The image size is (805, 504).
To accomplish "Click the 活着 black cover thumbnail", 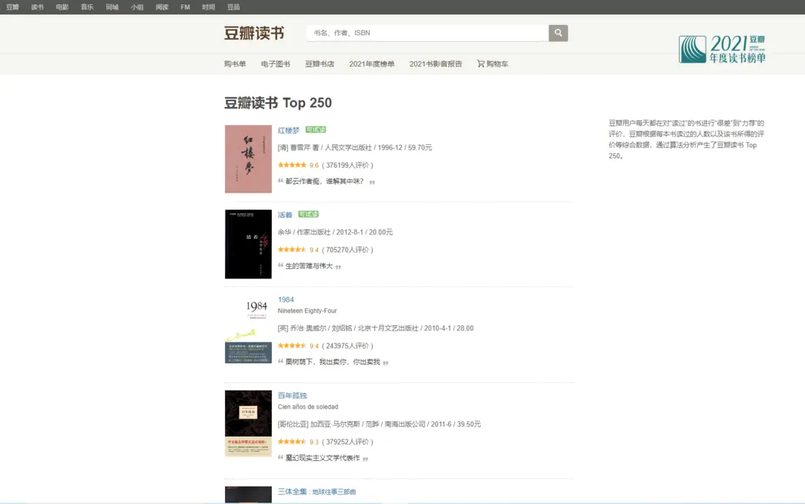I will click(x=249, y=244).
